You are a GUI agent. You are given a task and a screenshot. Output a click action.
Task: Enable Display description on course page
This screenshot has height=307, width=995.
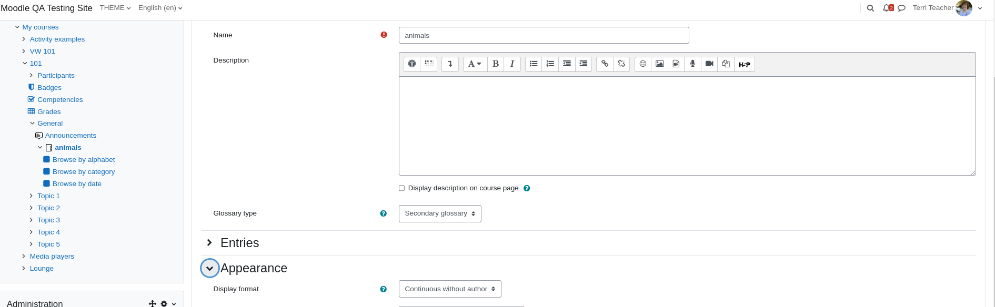pos(401,188)
